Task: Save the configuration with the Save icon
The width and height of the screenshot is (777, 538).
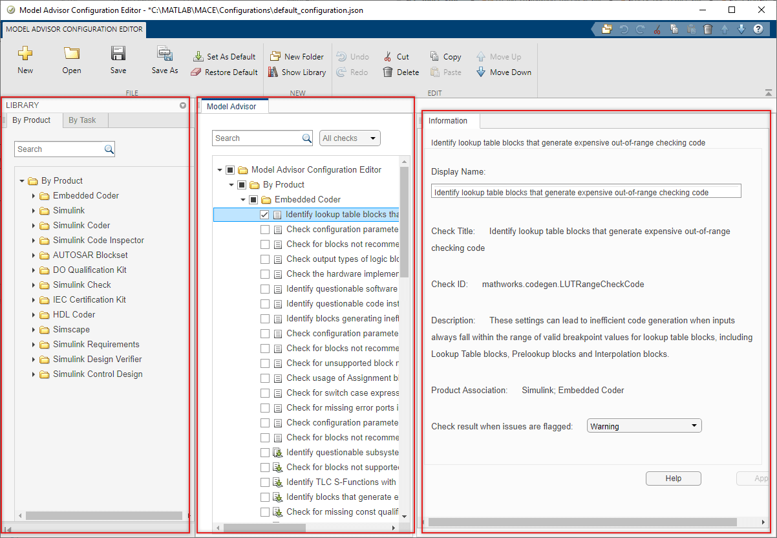Action: click(x=118, y=60)
